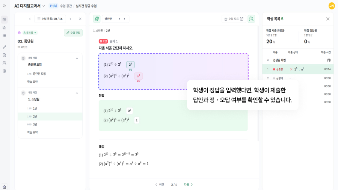This screenshot has width=338, height=190.
Task: Open 학습 요약 under 1. 소단원
Action: [x=32, y=132]
